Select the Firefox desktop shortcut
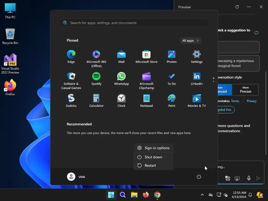 (10, 87)
